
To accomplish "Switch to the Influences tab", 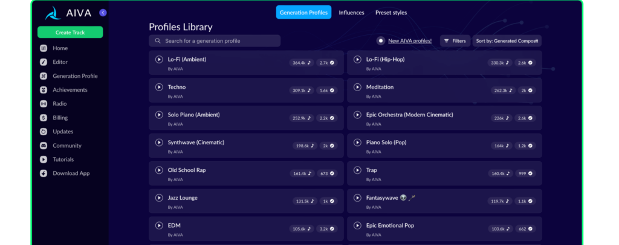I will 351,13.
